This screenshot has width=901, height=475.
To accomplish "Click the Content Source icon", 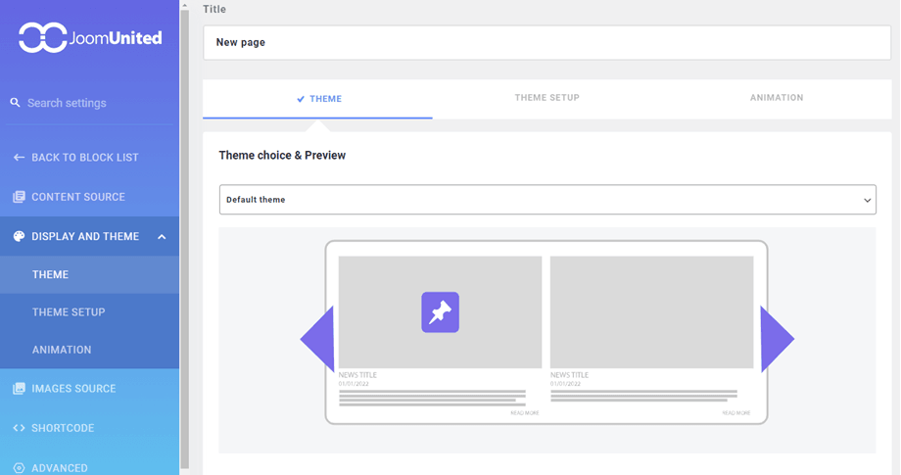I will pos(19,197).
